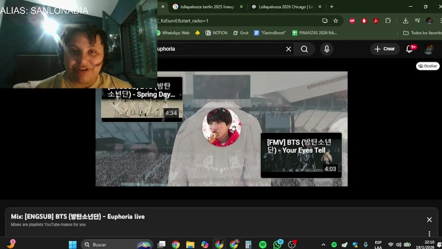Open the Copilot taskbar app
This screenshot has width=442, height=249.
click(x=205, y=245)
